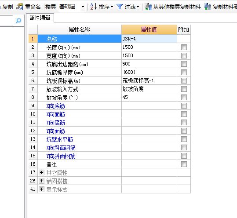Click the value 筏板底标高-1
Screen dimensions: 237x218
pyautogui.click(x=149, y=81)
